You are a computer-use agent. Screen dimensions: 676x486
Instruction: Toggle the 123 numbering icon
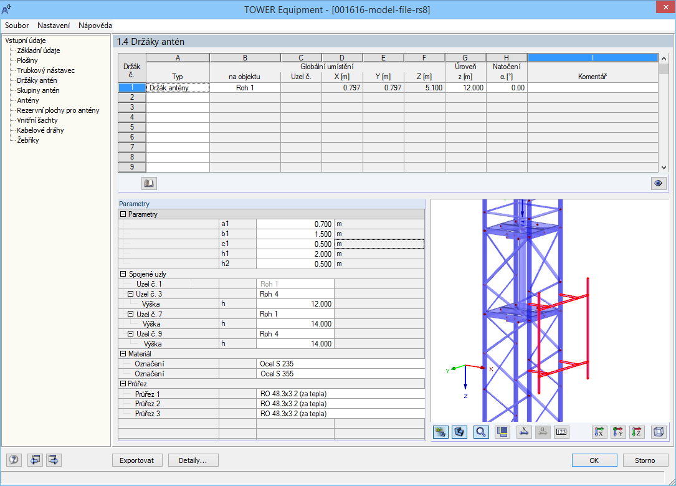(x=561, y=432)
